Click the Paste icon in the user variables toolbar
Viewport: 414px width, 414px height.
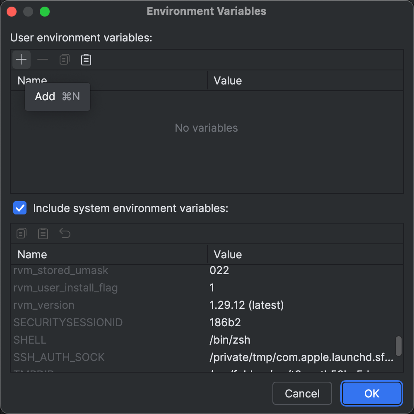click(86, 60)
